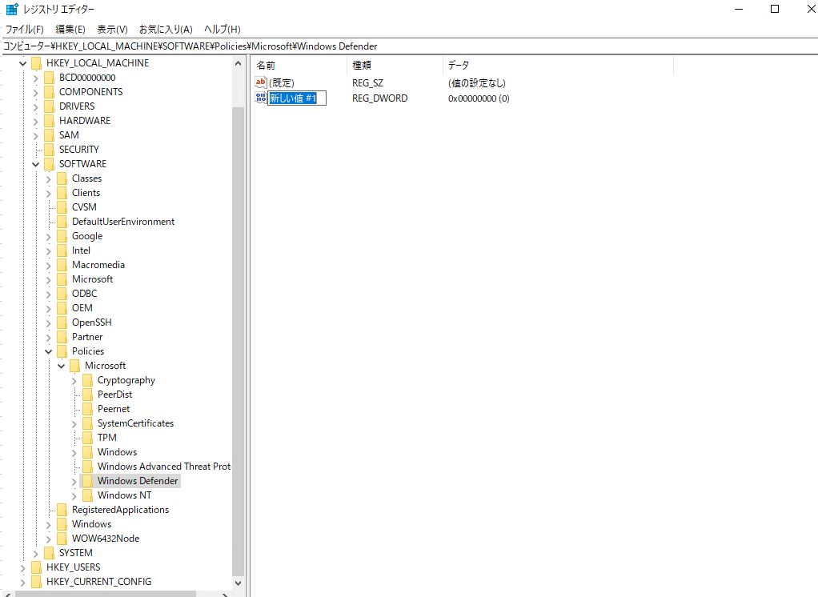Click the REG_SZ string icon of (既定) value
This screenshot has height=597, width=818.
pos(260,82)
